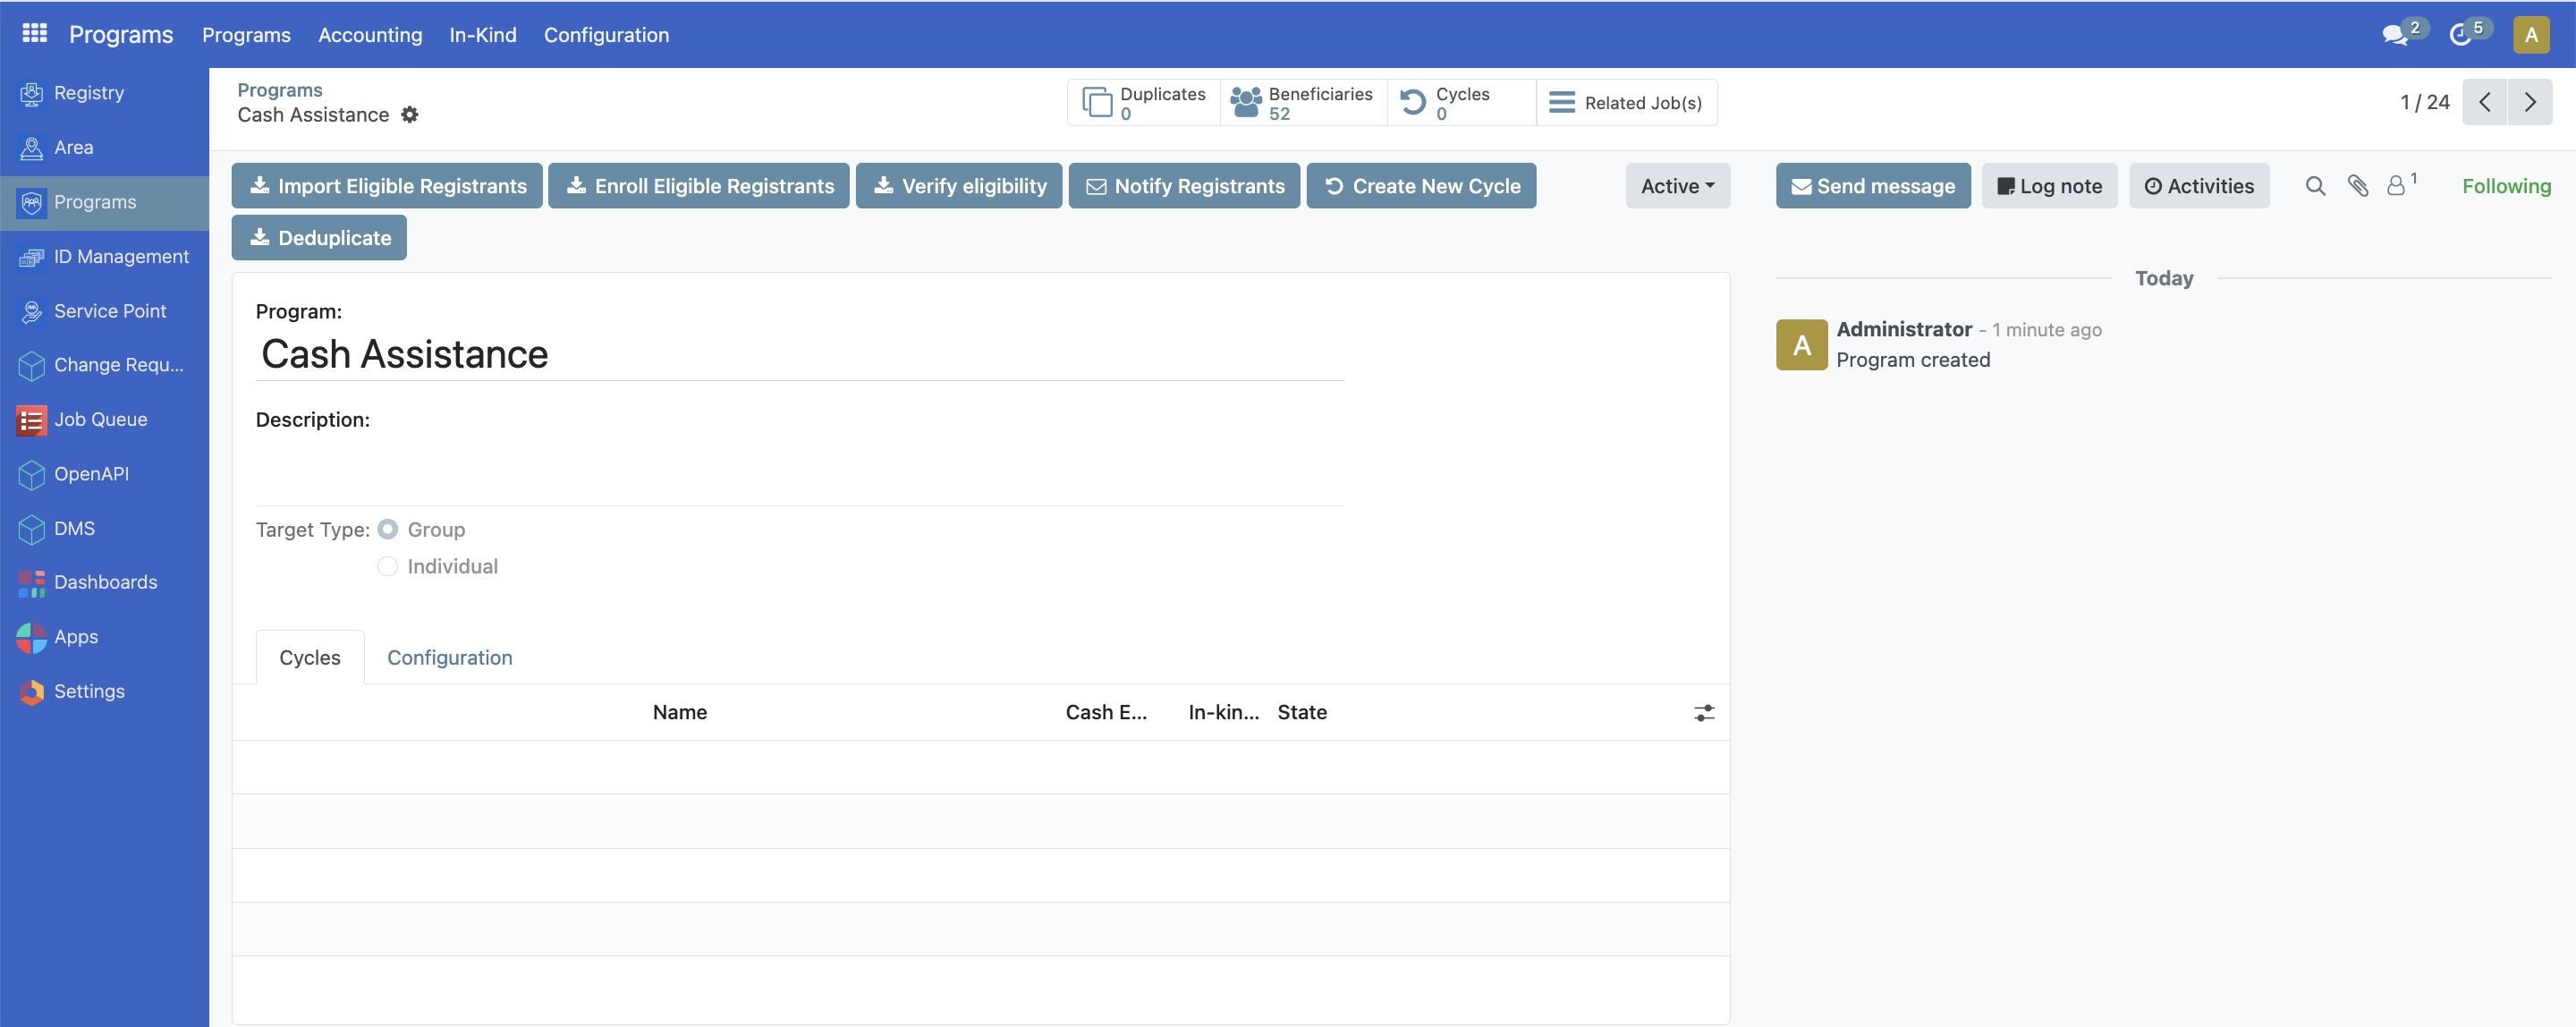Screen dimensions: 2576x1027
Task: Open followers list via person icon
Action: click(2397, 186)
